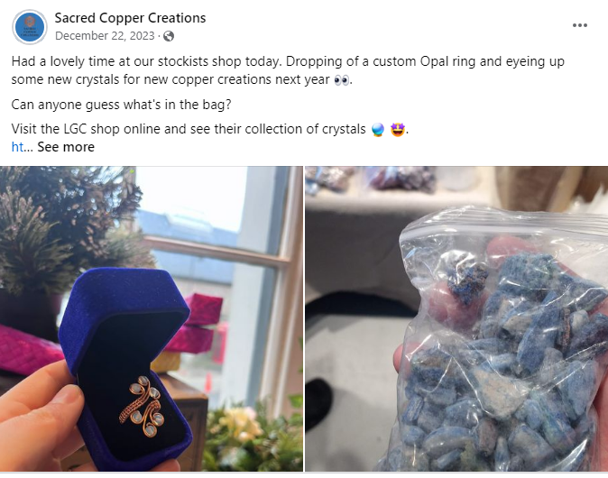This screenshot has height=478, width=608.
Task: Open the blue crystals bag photo
Action: [x=456, y=318]
